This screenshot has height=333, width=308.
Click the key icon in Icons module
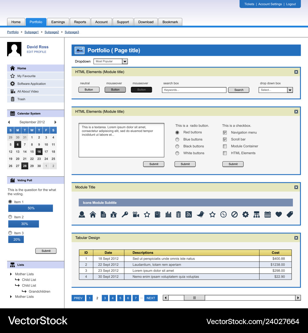125,215
